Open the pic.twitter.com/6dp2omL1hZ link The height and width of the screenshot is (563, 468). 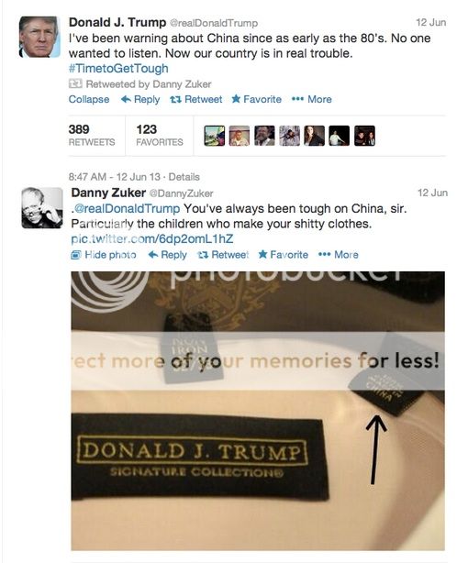point(152,238)
